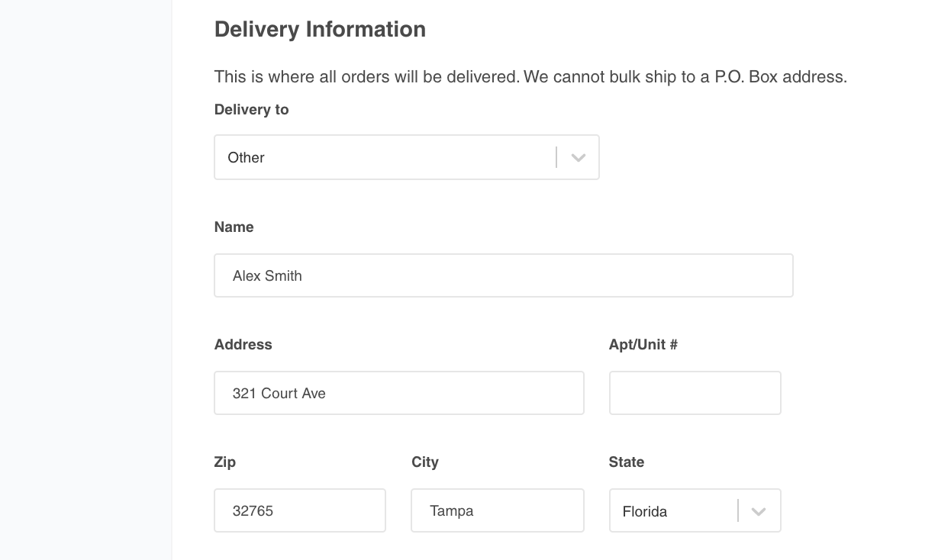Click the Apt/Unit # label
951x560 pixels.
coord(643,344)
